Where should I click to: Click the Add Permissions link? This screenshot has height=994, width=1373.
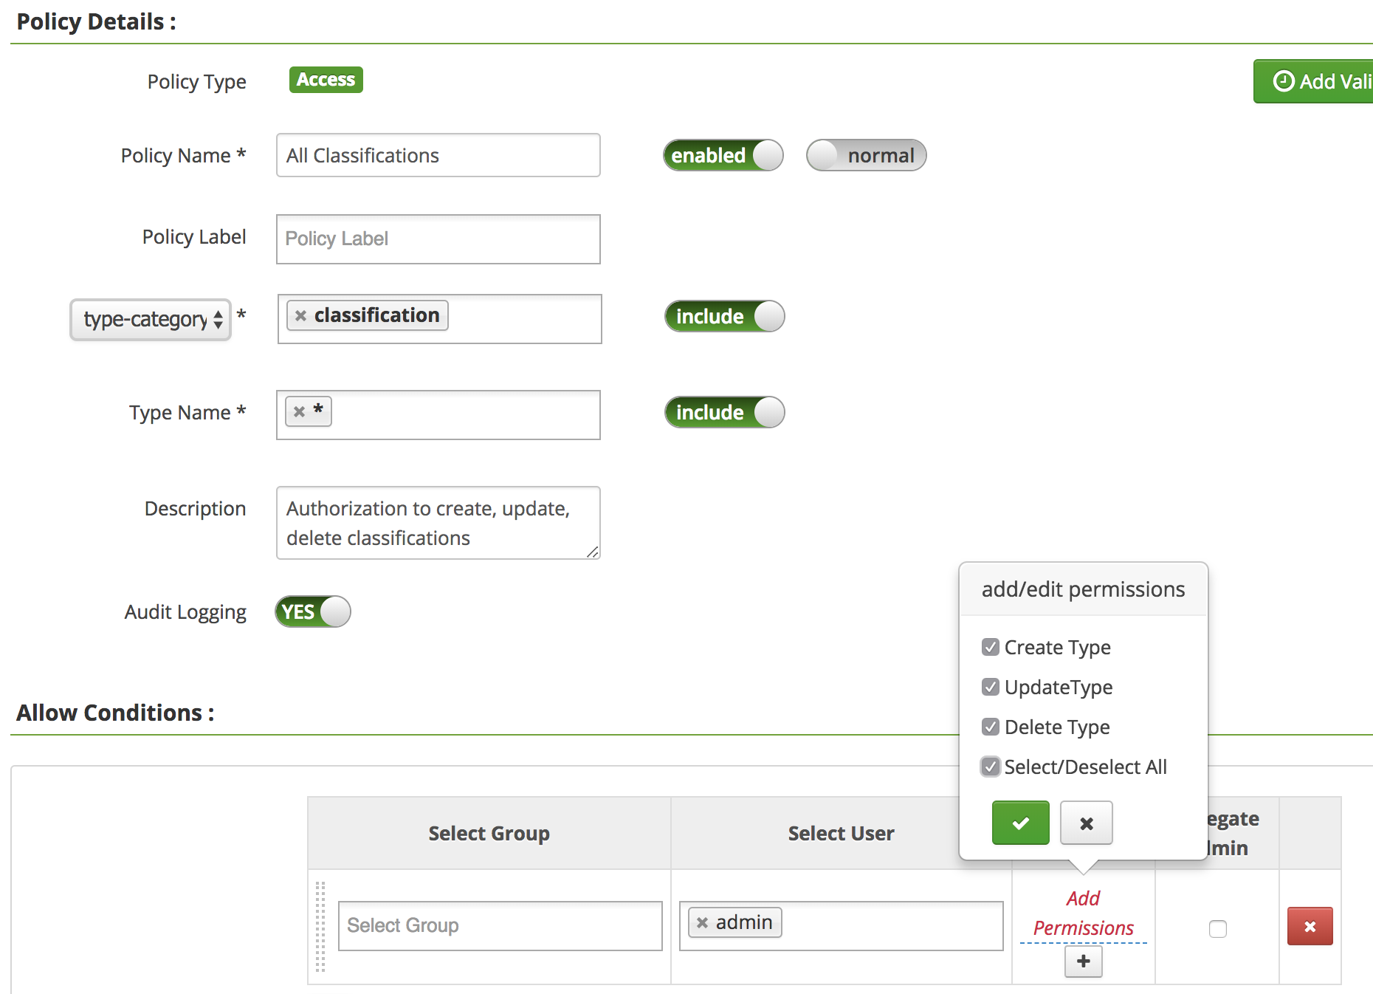tap(1083, 914)
